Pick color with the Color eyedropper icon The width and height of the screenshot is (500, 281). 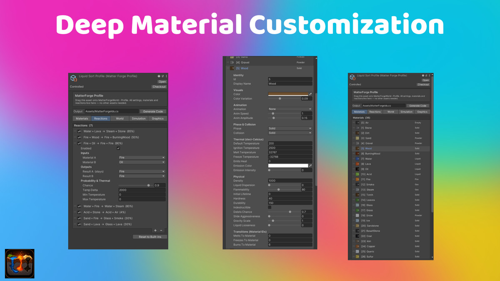pos(310,94)
